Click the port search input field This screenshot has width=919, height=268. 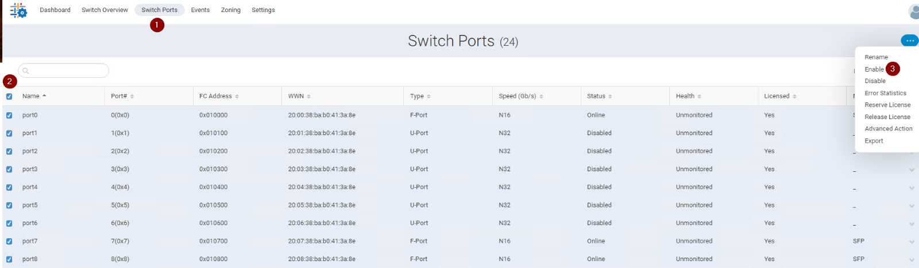64,70
